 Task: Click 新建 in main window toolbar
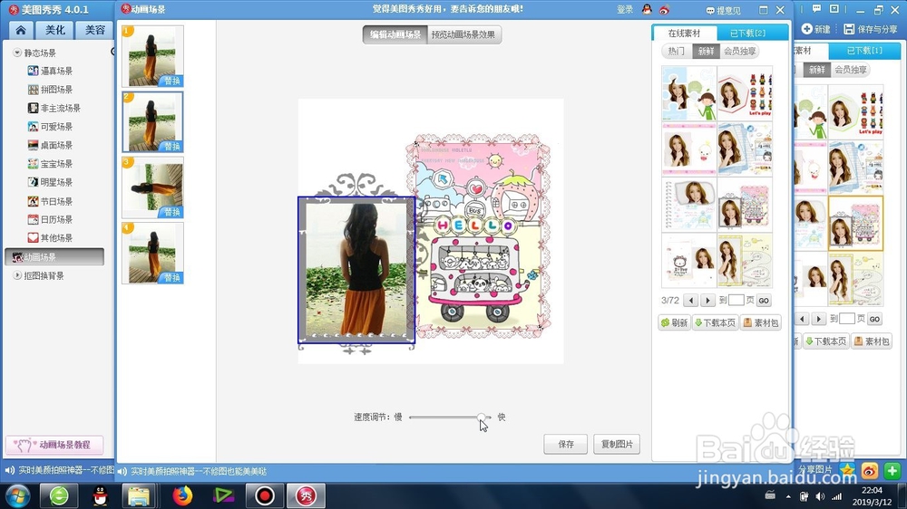[815, 29]
